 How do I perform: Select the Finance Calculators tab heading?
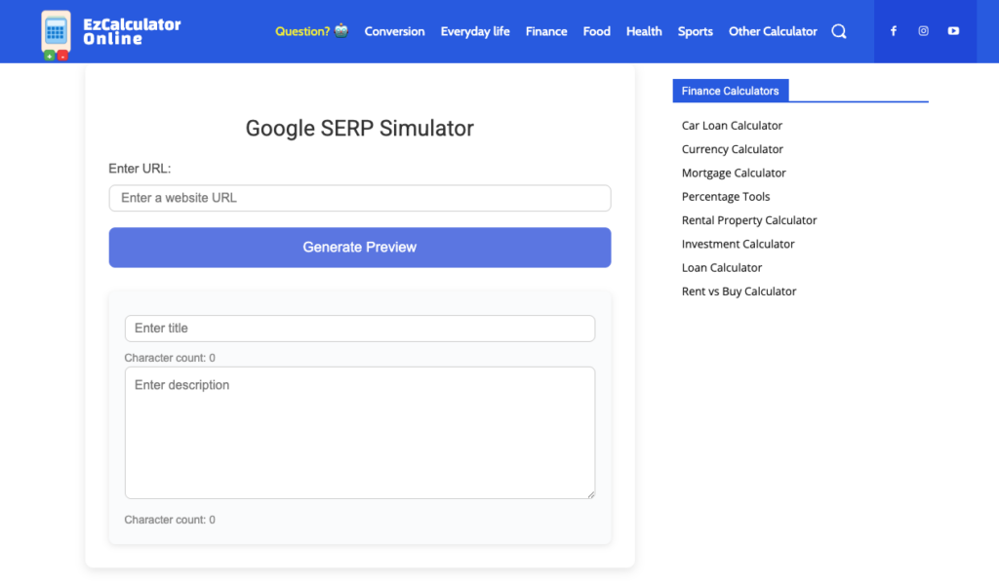[x=730, y=91]
